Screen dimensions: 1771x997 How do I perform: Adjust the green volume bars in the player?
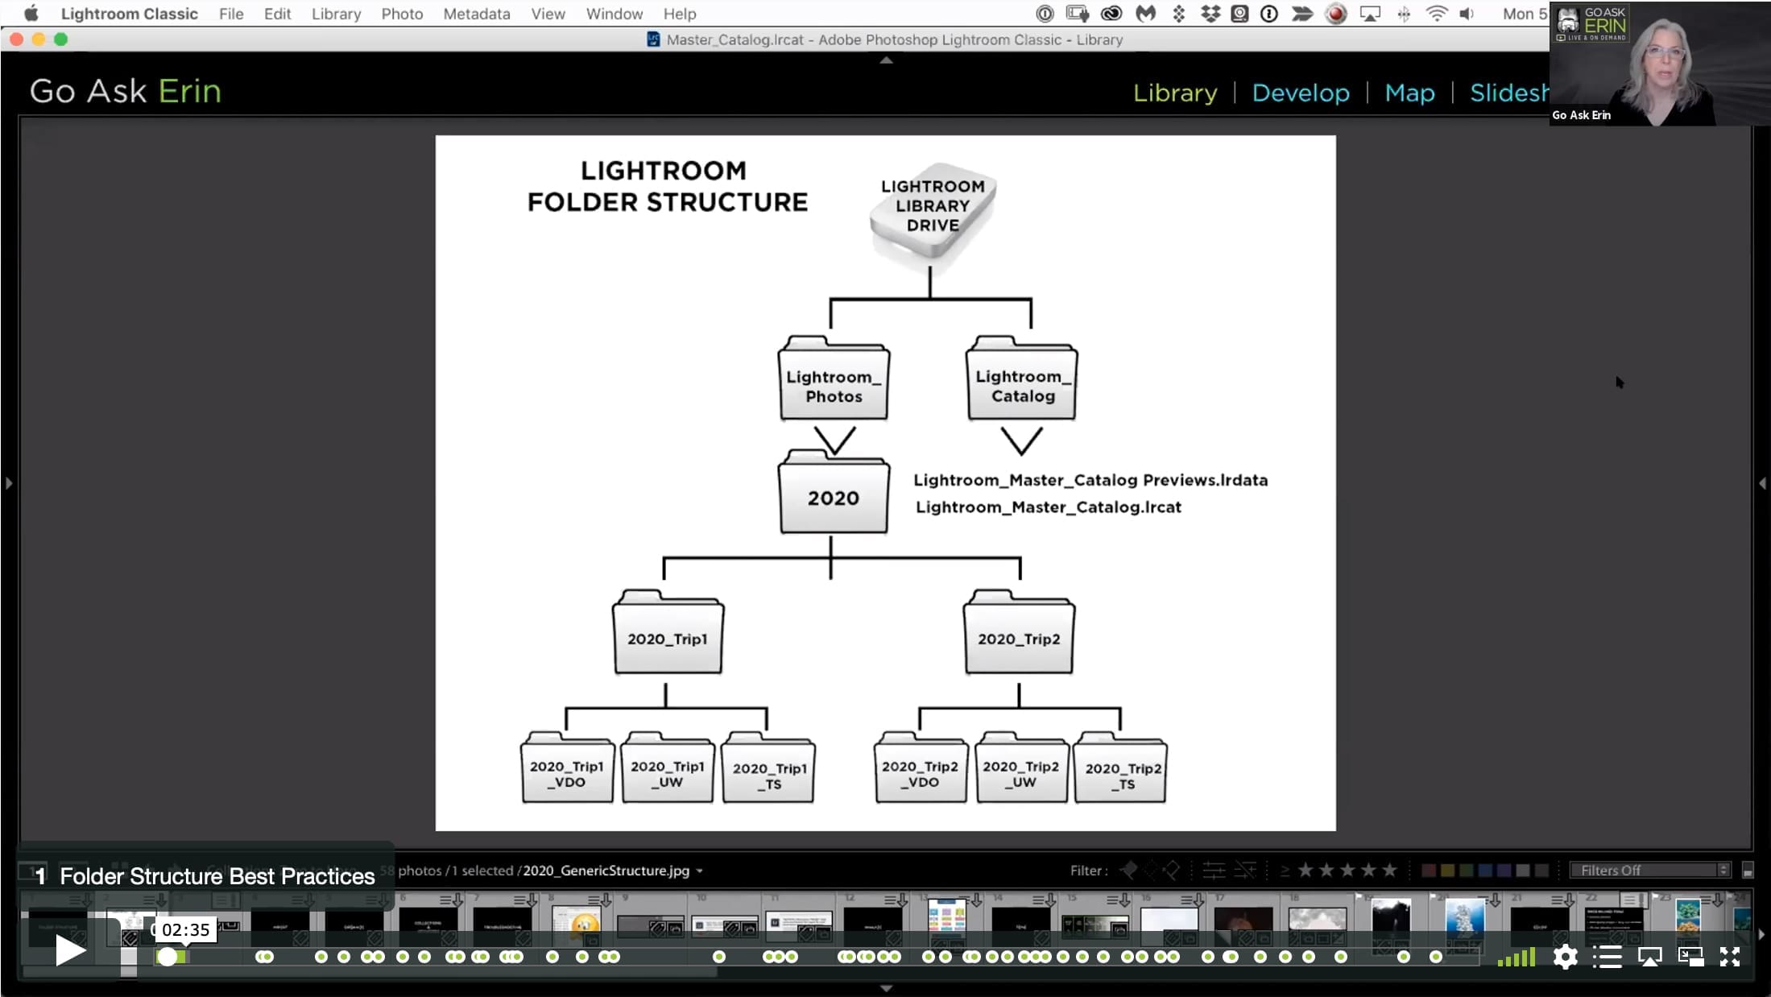[1517, 958]
